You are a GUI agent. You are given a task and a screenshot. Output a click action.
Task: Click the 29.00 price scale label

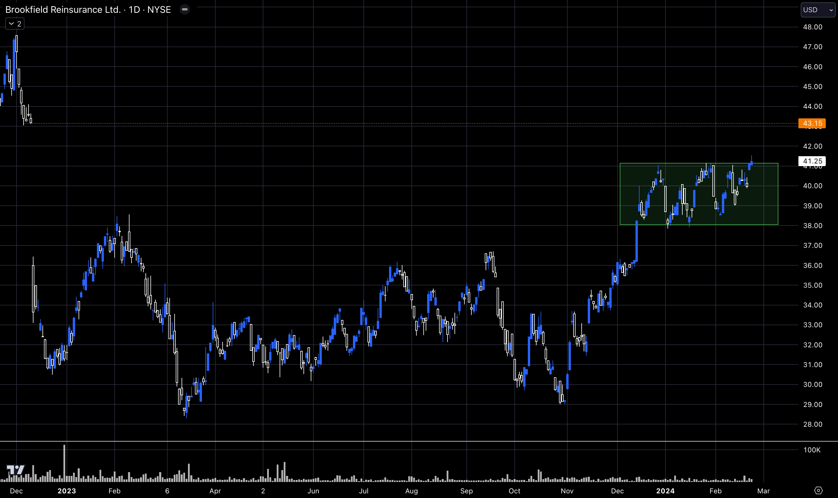(812, 404)
